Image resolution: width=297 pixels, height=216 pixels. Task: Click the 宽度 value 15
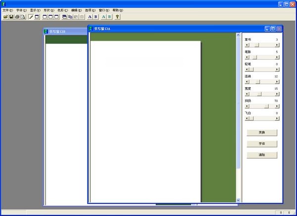[276, 89]
